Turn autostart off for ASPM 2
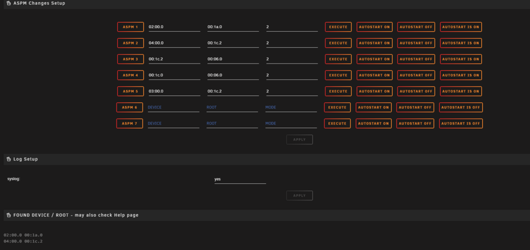Viewport: 530px width, 250px height. pyautogui.click(x=416, y=43)
